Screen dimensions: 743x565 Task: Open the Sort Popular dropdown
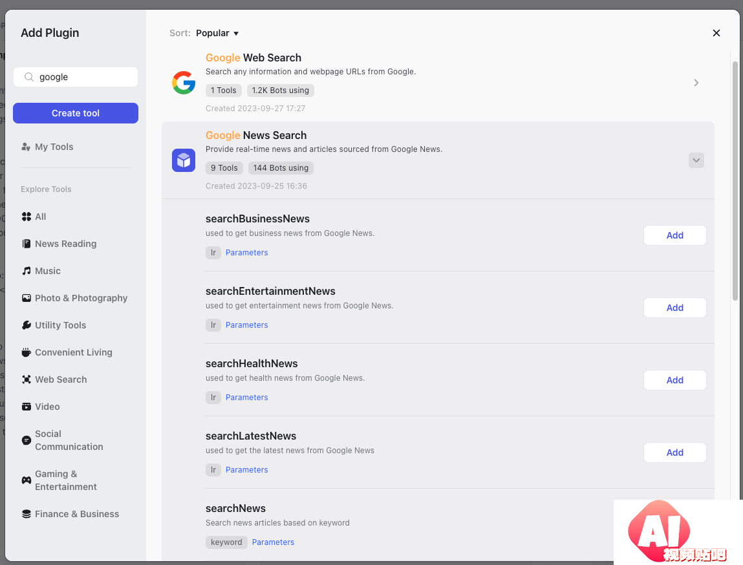pos(217,33)
